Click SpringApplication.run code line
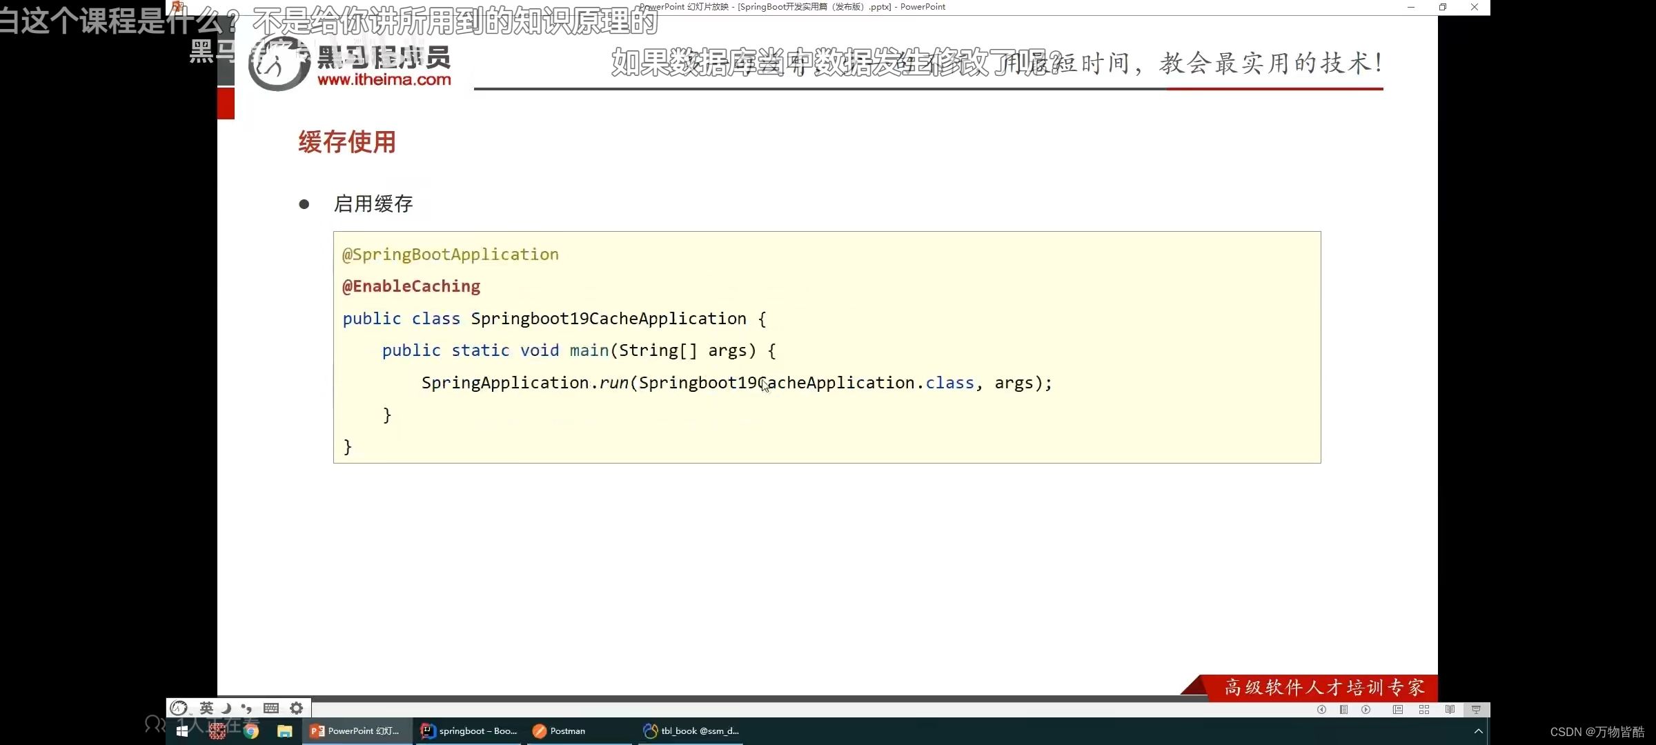Image resolution: width=1656 pixels, height=745 pixels. click(x=737, y=383)
